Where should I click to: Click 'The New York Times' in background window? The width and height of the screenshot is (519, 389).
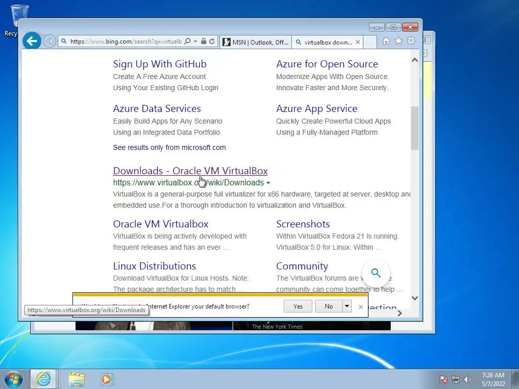[277, 327]
